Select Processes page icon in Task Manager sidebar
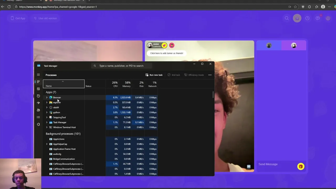 pos(38,82)
